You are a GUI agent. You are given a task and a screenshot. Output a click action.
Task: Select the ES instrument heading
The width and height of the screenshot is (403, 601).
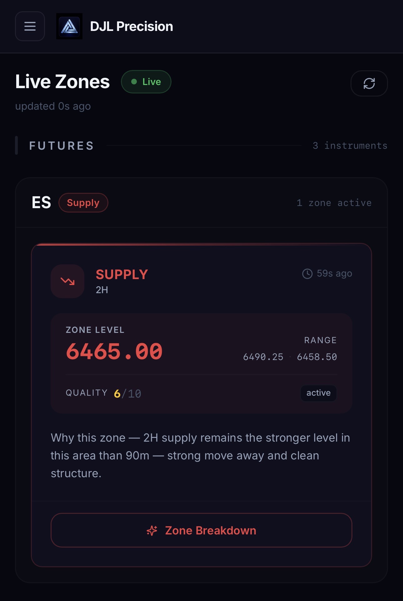click(41, 202)
